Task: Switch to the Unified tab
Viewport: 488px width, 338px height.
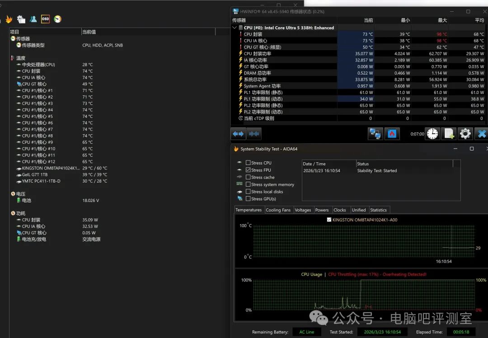Action: (x=359, y=210)
